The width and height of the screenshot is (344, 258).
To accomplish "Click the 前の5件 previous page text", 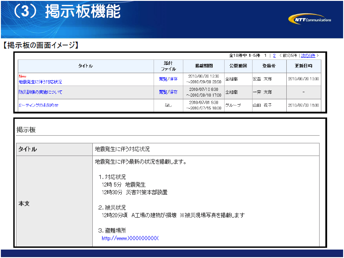I will point(289,55).
